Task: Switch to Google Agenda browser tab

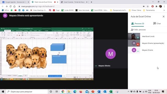Action: point(16,2)
